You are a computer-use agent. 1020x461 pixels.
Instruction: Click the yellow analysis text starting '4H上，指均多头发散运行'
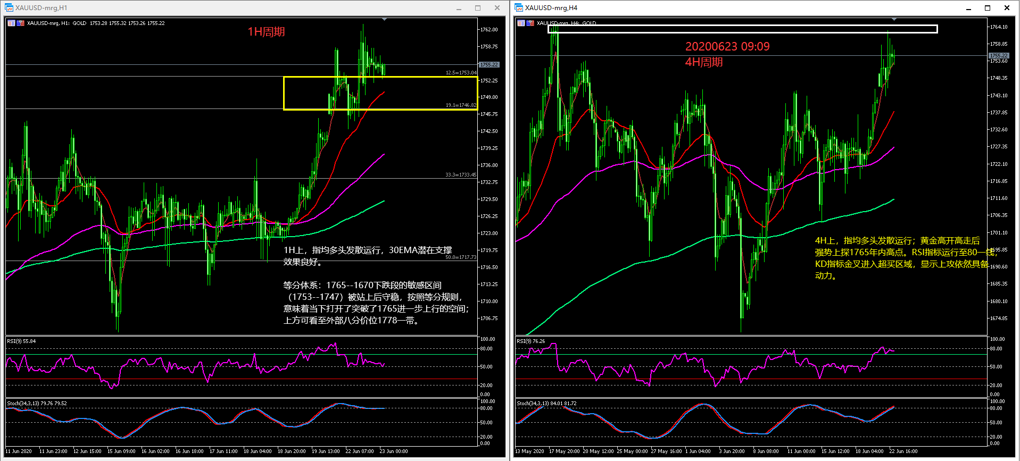(x=906, y=258)
